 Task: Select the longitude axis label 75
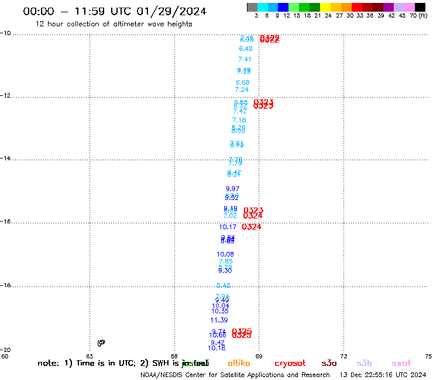click(x=428, y=356)
